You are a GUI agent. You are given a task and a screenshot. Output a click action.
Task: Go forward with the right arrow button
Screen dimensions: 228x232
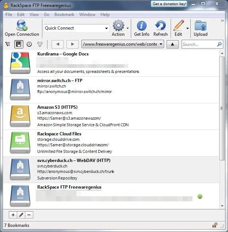(x=72, y=44)
